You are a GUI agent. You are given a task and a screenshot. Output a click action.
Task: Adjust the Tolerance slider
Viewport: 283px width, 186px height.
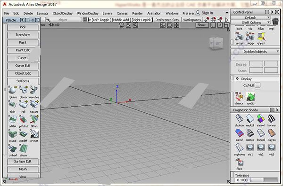pyautogui.click(x=264, y=180)
